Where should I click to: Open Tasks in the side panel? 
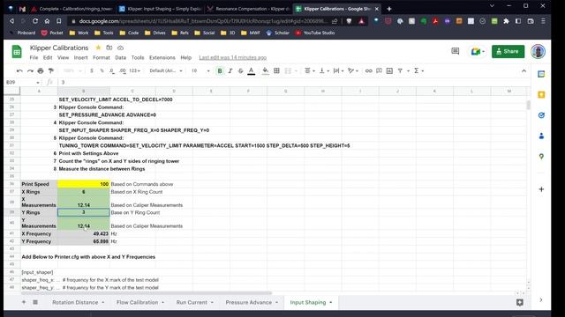pyautogui.click(x=541, y=115)
